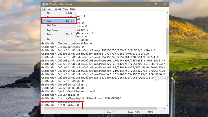
Task: Click the Unix (LF) status bar entry
Action: [x=111, y=112]
